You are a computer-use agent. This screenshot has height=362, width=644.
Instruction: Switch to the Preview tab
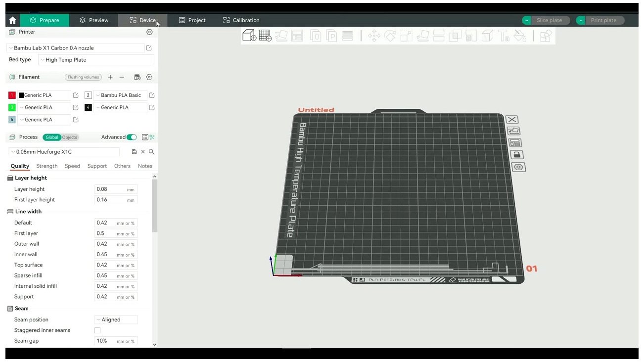pyautogui.click(x=94, y=20)
